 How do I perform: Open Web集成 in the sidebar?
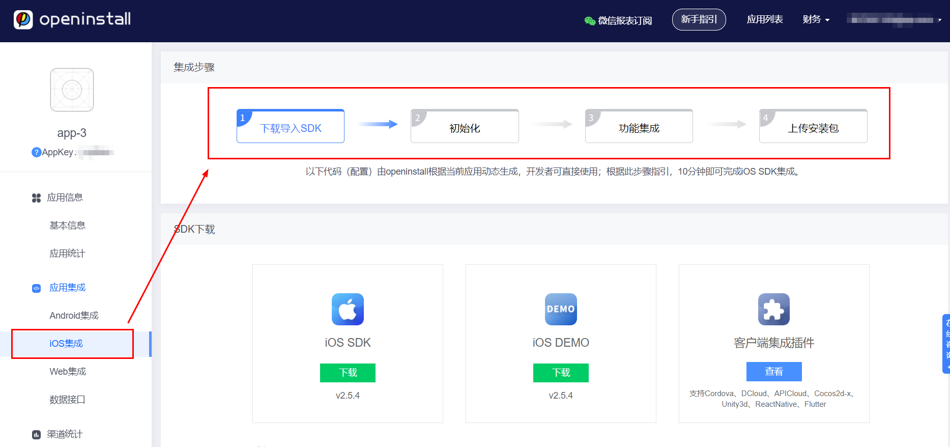[x=68, y=372]
